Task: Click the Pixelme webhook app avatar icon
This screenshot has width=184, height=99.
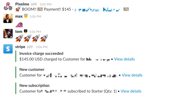Action: coord(8,6)
